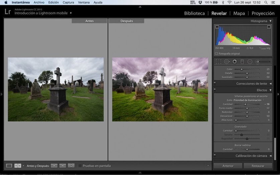Switch to the Biblioteca module

click(x=194, y=13)
